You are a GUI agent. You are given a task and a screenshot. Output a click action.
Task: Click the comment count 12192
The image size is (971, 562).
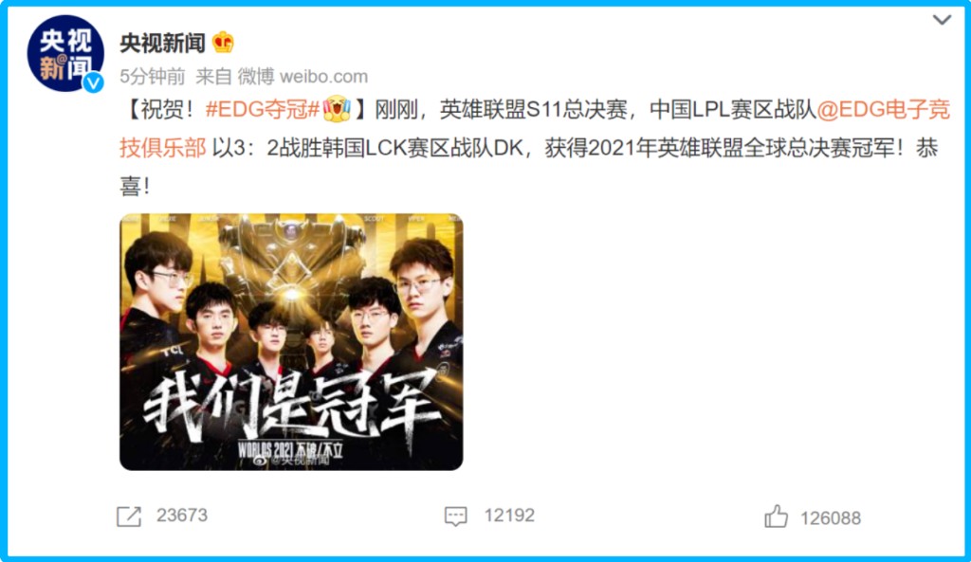click(509, 516)
